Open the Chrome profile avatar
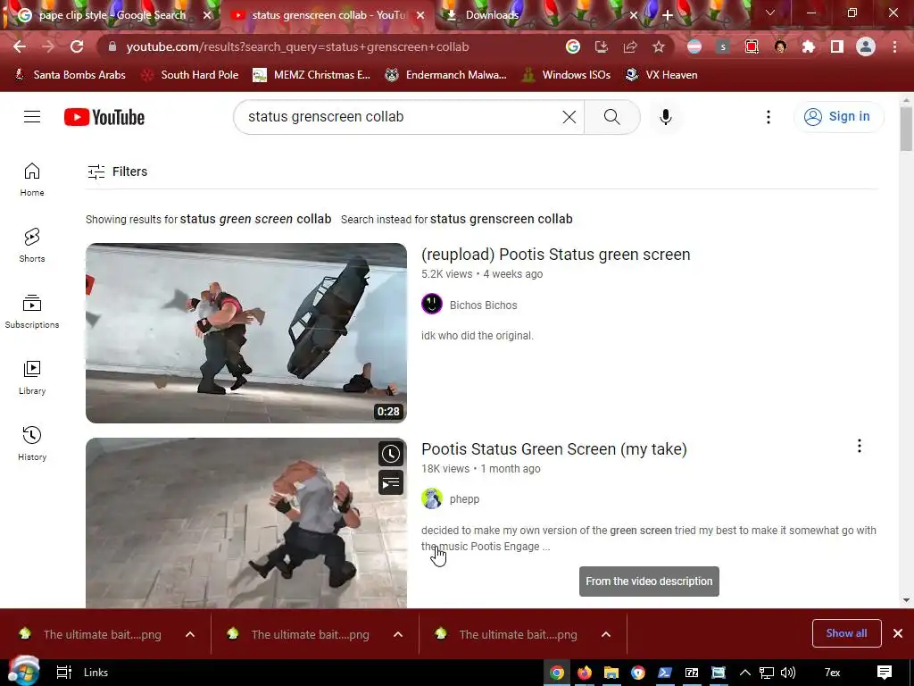 (x=866, y=46)
